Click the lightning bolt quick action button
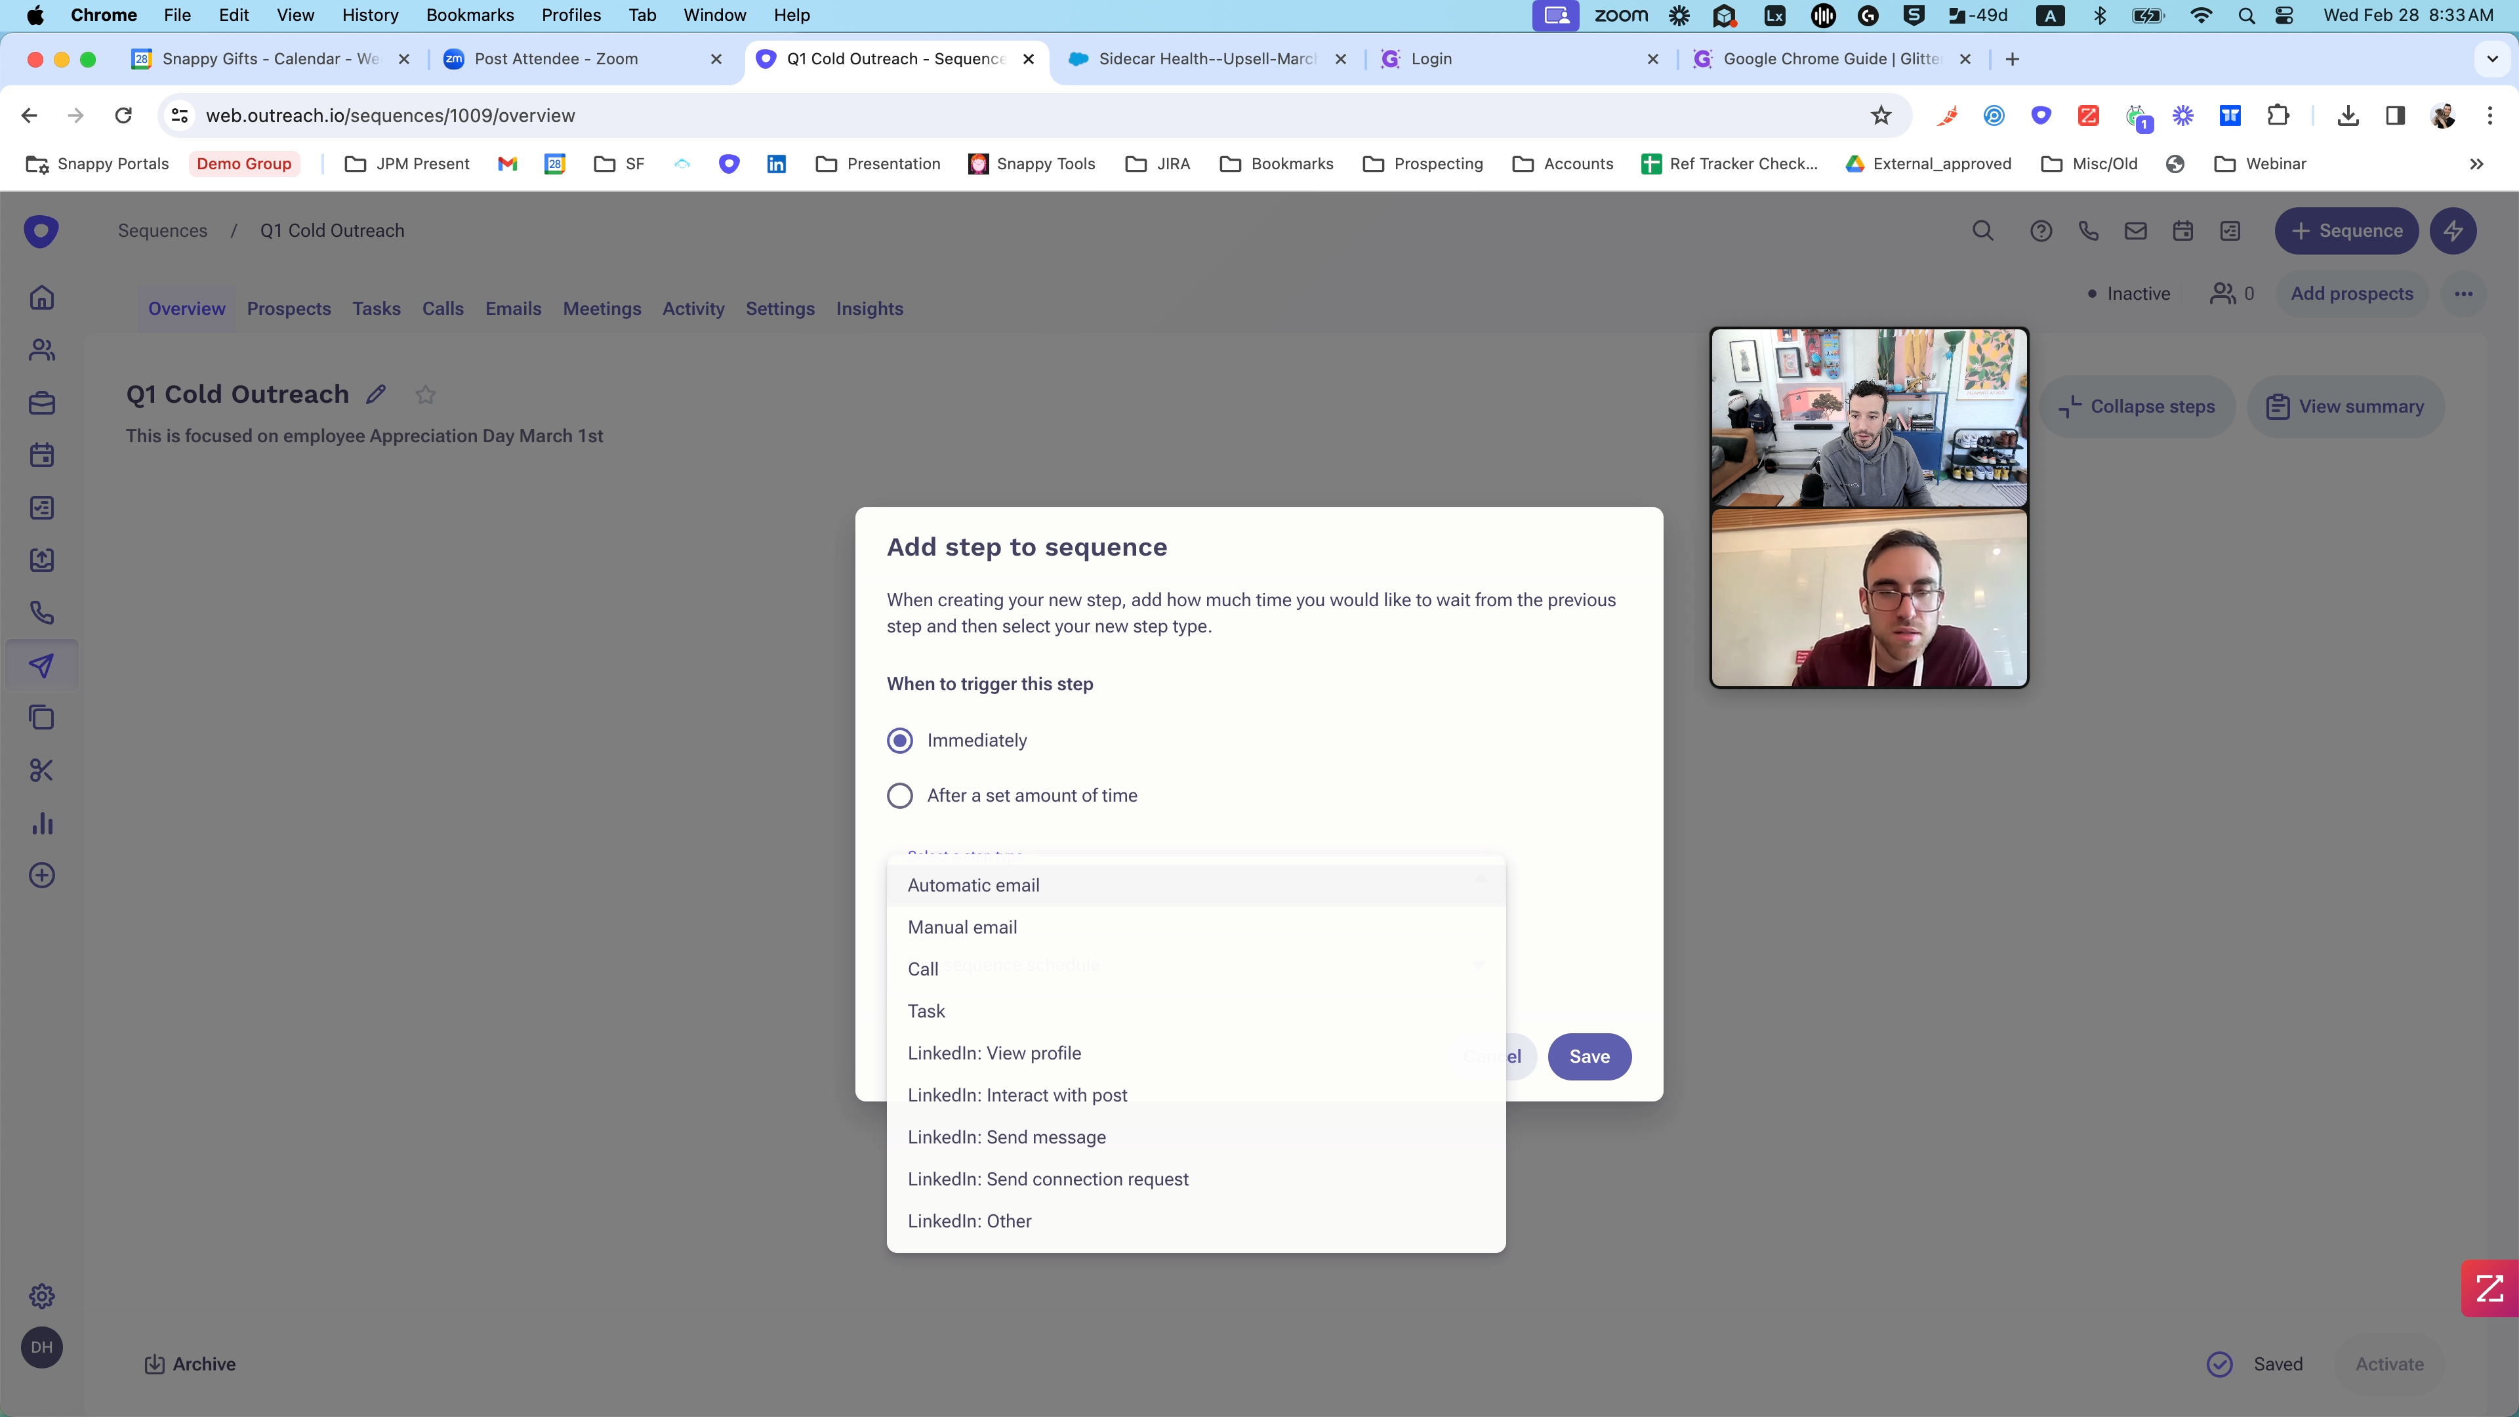This screenshot has width=2519, height=1417. [x=2453, y=231]
